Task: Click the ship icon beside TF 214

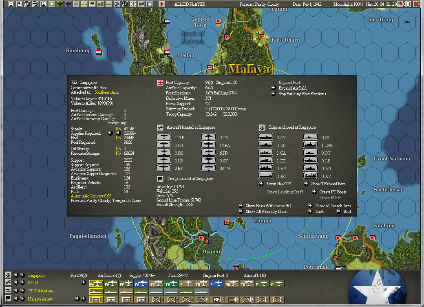Action: 8,290
